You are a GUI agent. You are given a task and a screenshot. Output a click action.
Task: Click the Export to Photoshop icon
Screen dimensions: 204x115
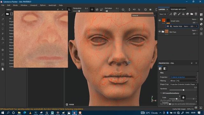point(3,64)
